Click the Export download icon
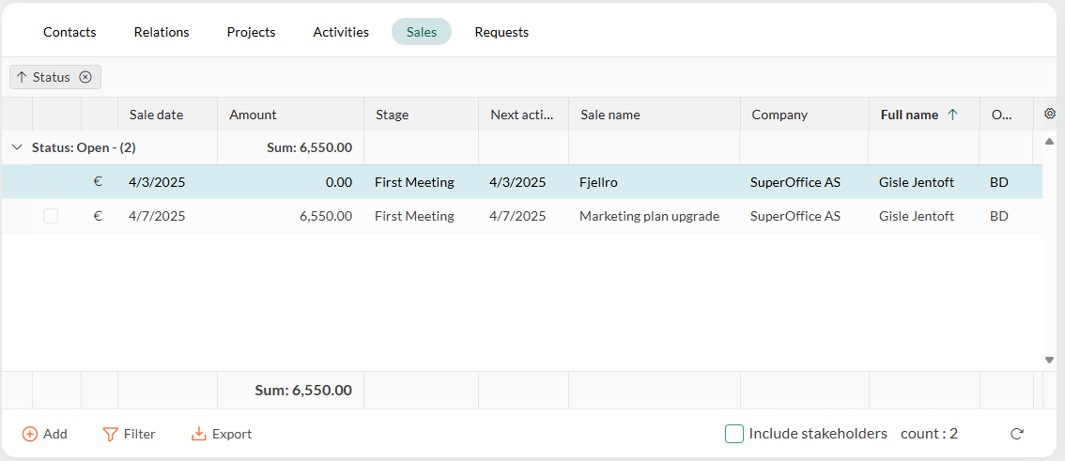The image size is (1065, 461). point(198,434)
